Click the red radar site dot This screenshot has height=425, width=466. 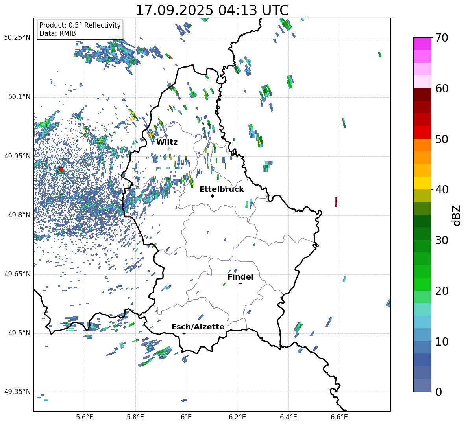[x=61, y=169]
